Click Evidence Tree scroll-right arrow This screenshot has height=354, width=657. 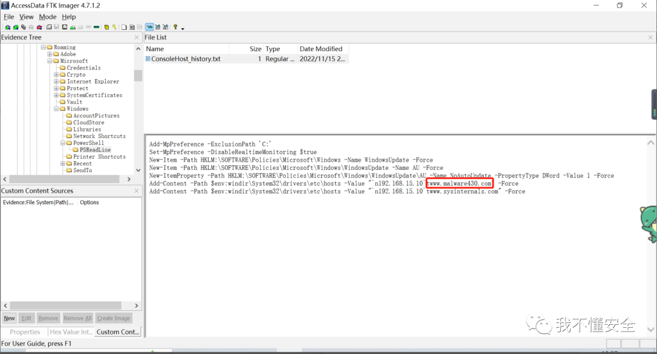click(x=129, y=179)
